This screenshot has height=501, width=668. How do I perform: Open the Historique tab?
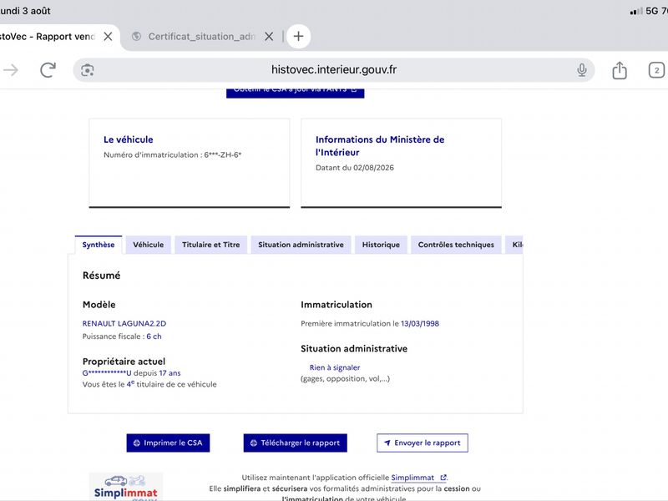[x=381, y=245]
